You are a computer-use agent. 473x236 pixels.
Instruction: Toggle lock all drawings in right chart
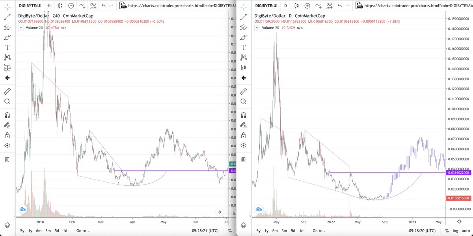[x=244, y=135]
